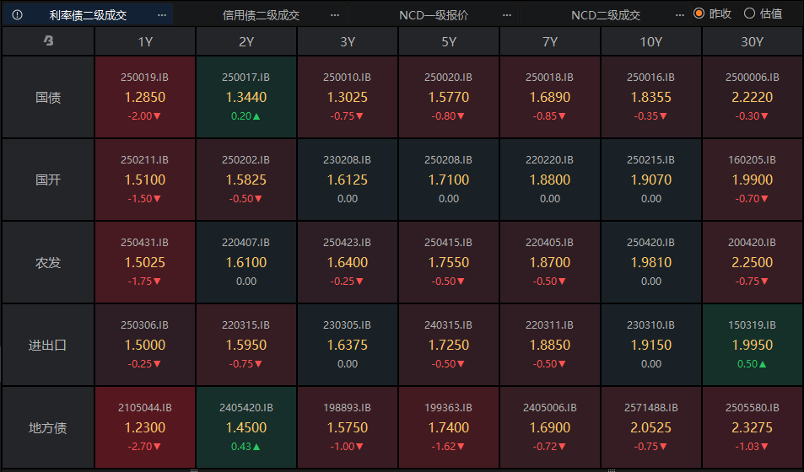804x472 pixels.
Task: Click the 150319.IB cell at 1.9950
Action: (752, 345)
